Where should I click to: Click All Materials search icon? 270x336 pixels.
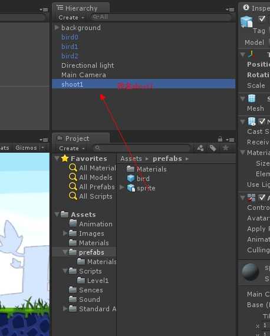click(x=73, y=167)
